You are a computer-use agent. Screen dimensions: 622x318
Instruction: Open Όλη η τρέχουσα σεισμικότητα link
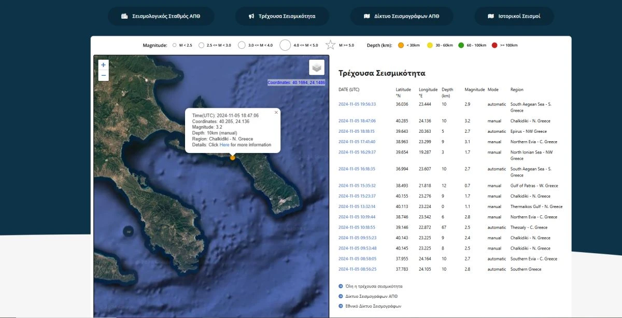(373, 286)
